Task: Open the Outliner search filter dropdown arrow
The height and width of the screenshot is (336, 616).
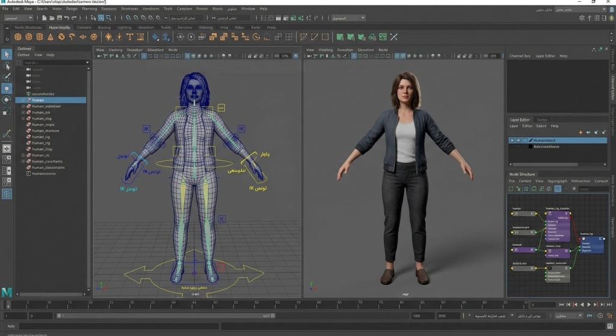Action: [87, 63]
